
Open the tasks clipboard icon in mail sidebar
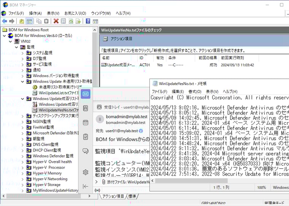(x=86, y=137)
